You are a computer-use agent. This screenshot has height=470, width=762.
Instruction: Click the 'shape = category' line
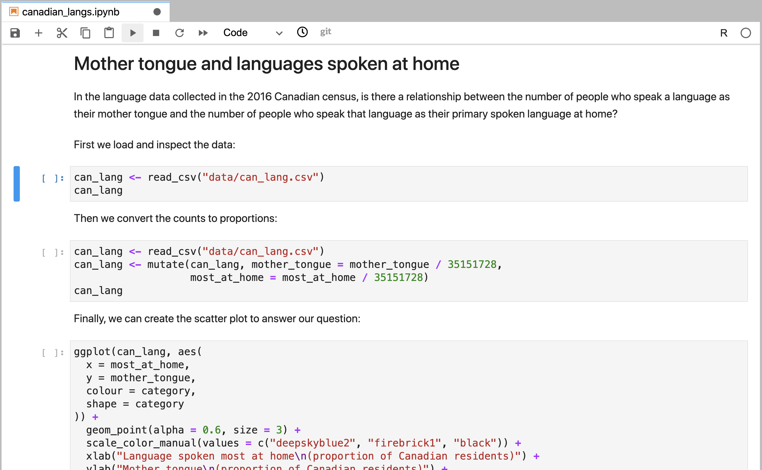click(135, 404)
